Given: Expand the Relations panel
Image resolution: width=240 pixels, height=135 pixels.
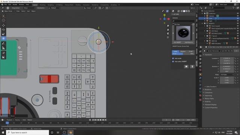Looking at the screenshot, I should (208, 90).
